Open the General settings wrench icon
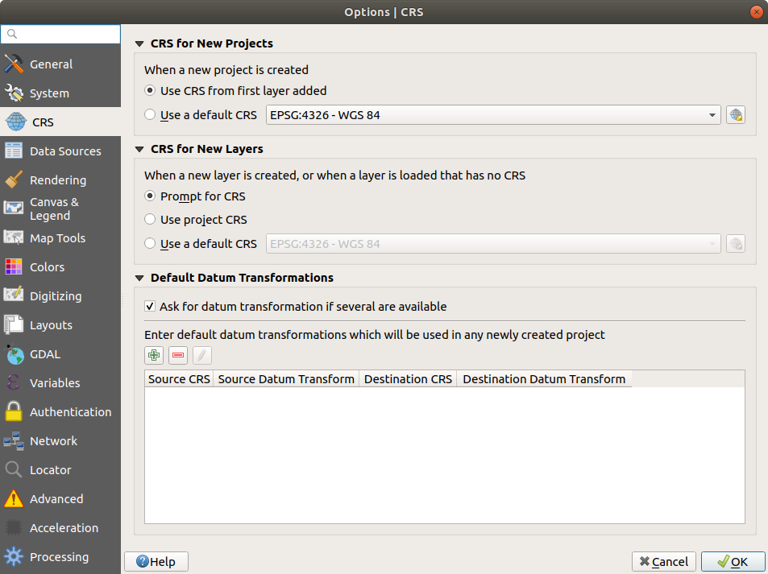The image size is (768, 574). [x=14, y=64]
